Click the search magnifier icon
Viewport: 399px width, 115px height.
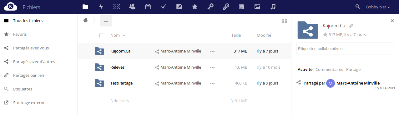358,7
